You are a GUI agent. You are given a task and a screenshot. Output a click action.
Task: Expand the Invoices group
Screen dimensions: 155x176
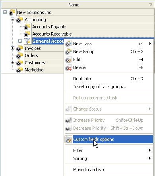(x=12, y=48)
